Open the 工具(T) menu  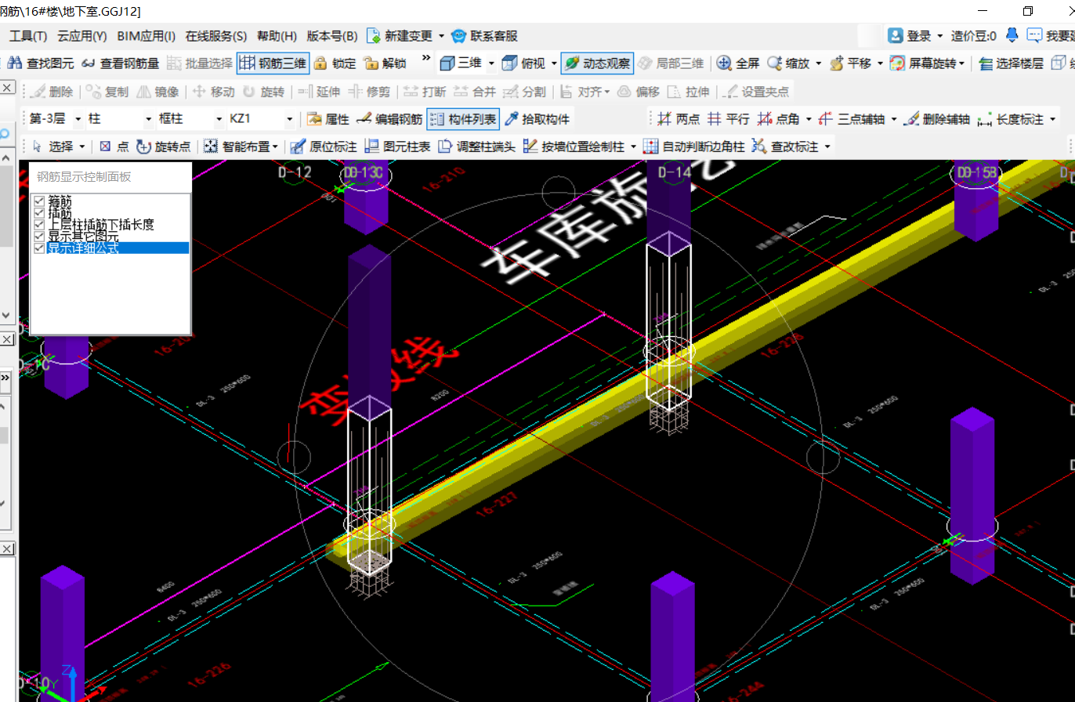pyautogui.click(x=28, y=36)
